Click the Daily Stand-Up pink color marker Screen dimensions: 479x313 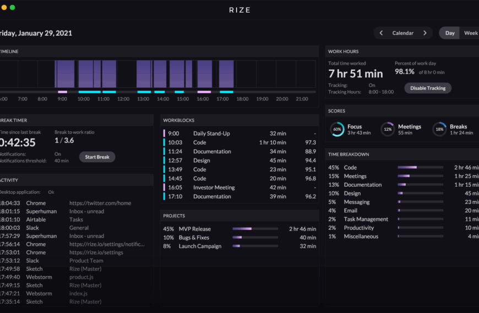(164, 133)
